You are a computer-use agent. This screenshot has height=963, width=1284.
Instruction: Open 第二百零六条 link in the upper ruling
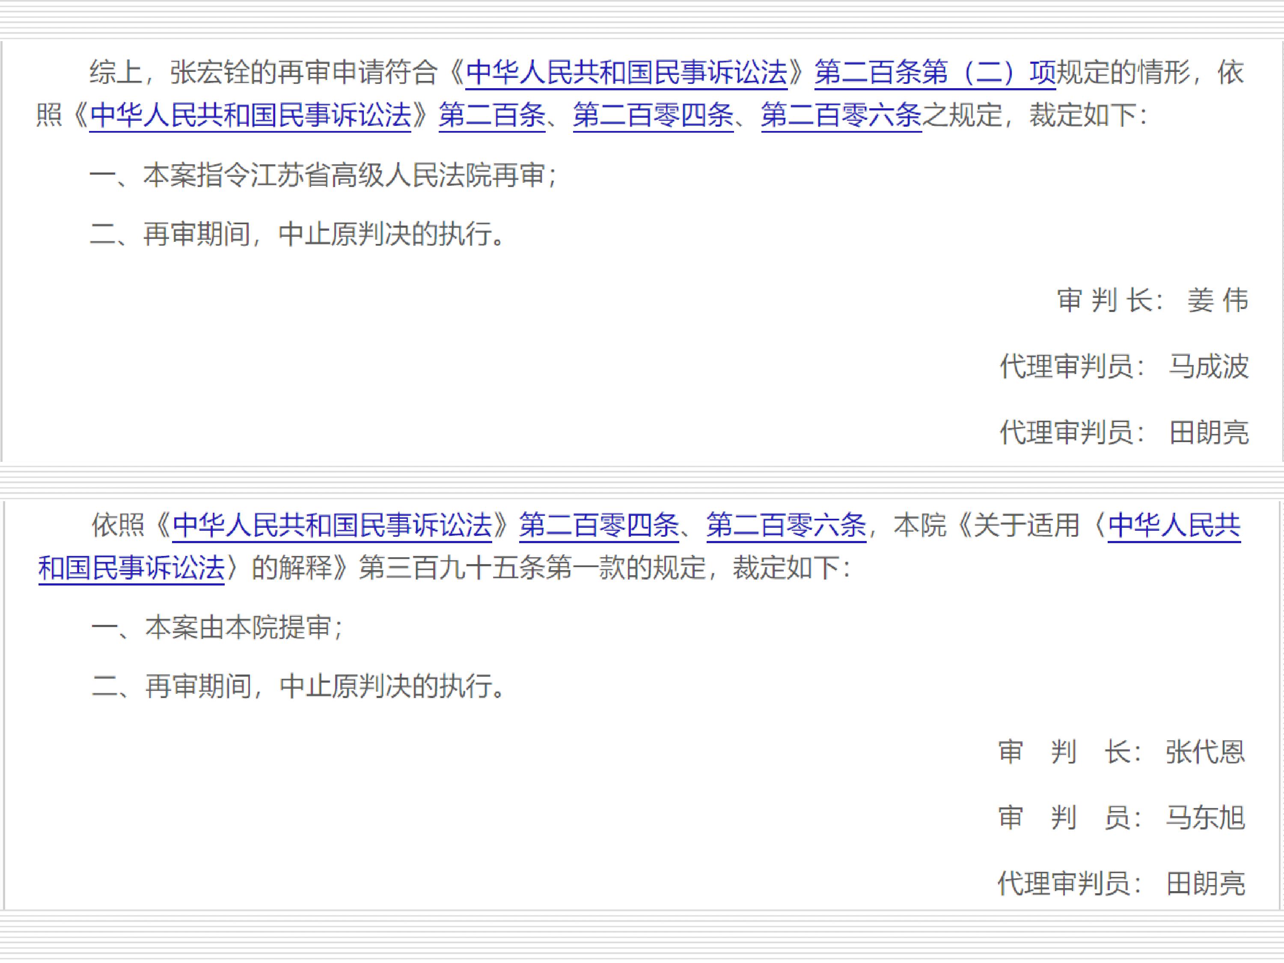(x=841, y=115)
